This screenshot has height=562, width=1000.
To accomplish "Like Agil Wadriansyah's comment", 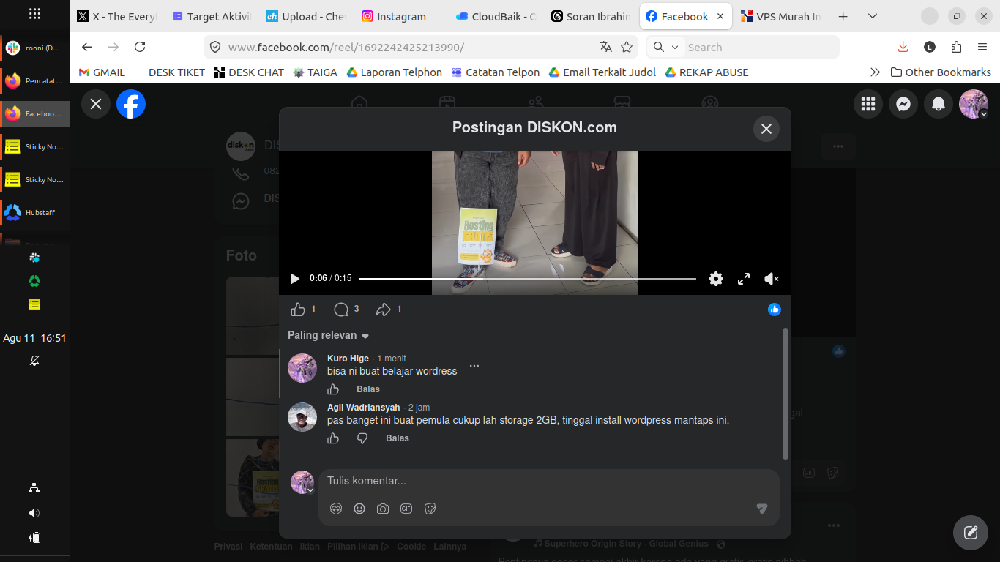I will tap(333, 438).
